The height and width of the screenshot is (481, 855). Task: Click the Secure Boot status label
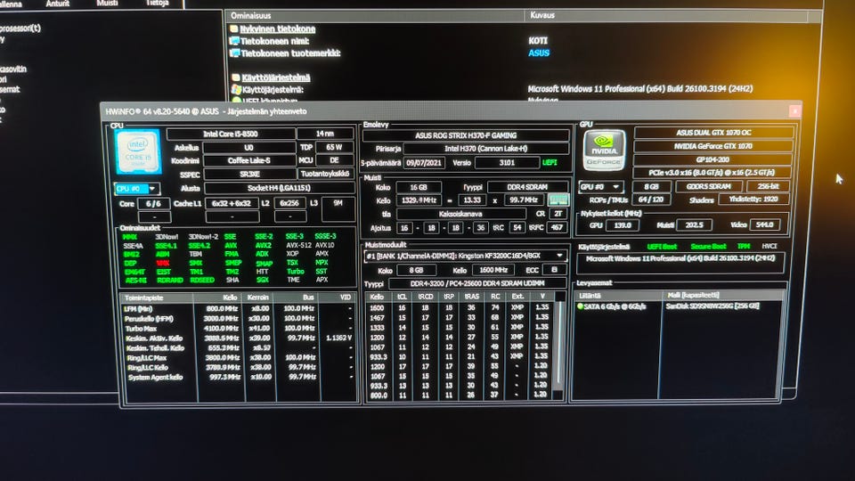pos(708,247)
